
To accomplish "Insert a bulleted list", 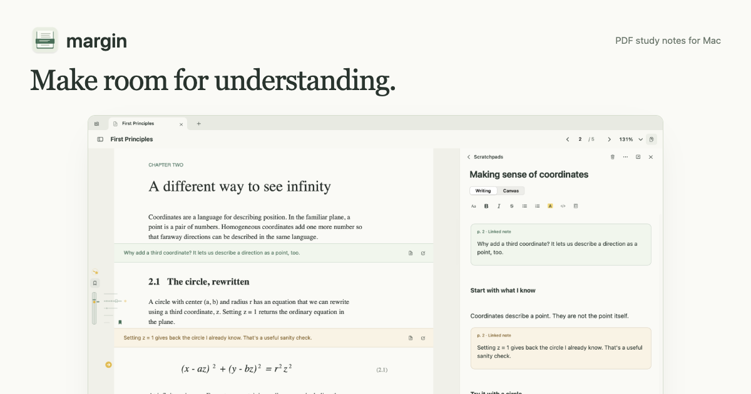I will click(x=524, y=206).
